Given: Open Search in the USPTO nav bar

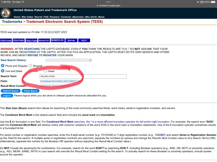Looking at the screenshot, I should tap(38, 17).
